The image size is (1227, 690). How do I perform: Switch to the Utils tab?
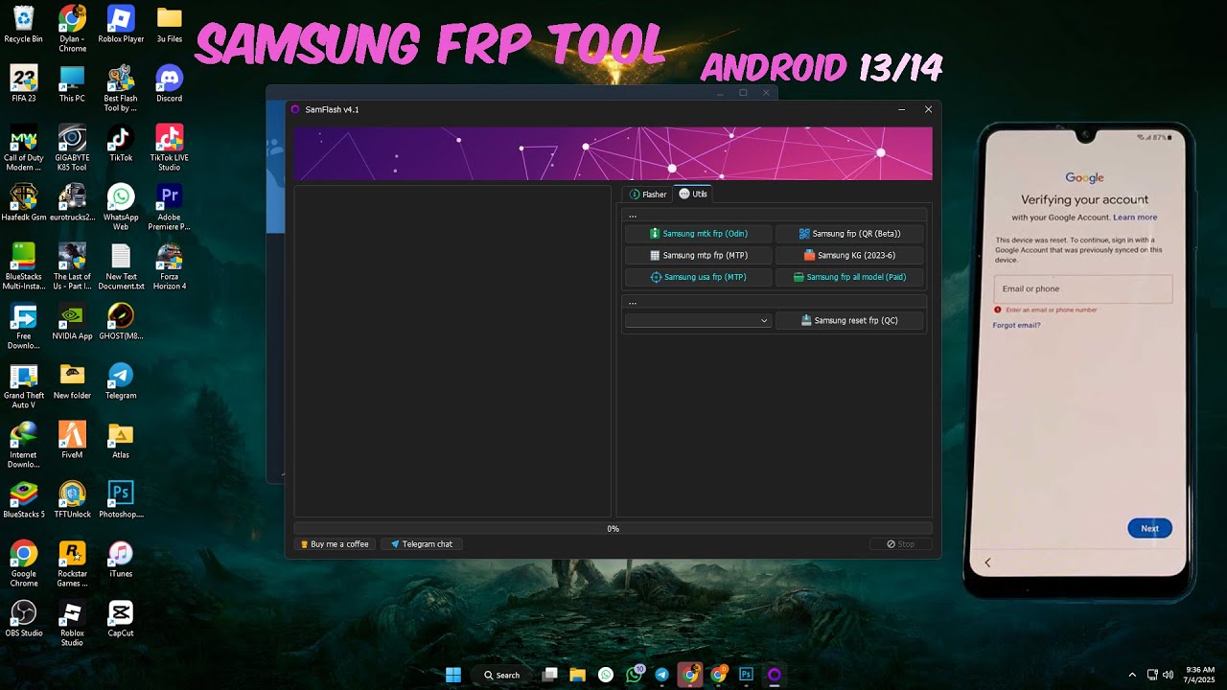(x=693, y=194)
